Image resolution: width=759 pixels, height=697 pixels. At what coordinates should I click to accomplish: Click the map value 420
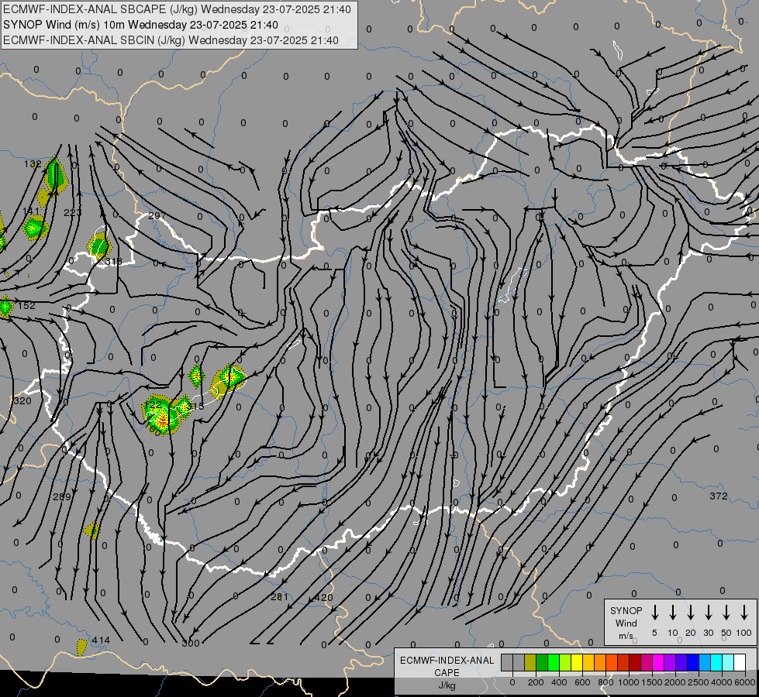(x=323, y=598)
